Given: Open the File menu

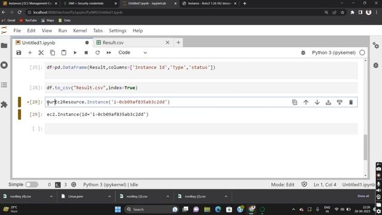Looking at the screenshot, I should 17,30.
